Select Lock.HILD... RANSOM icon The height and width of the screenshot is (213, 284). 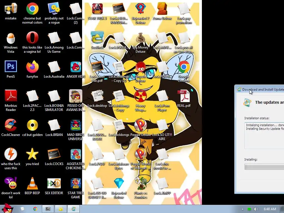click(119, 9)
